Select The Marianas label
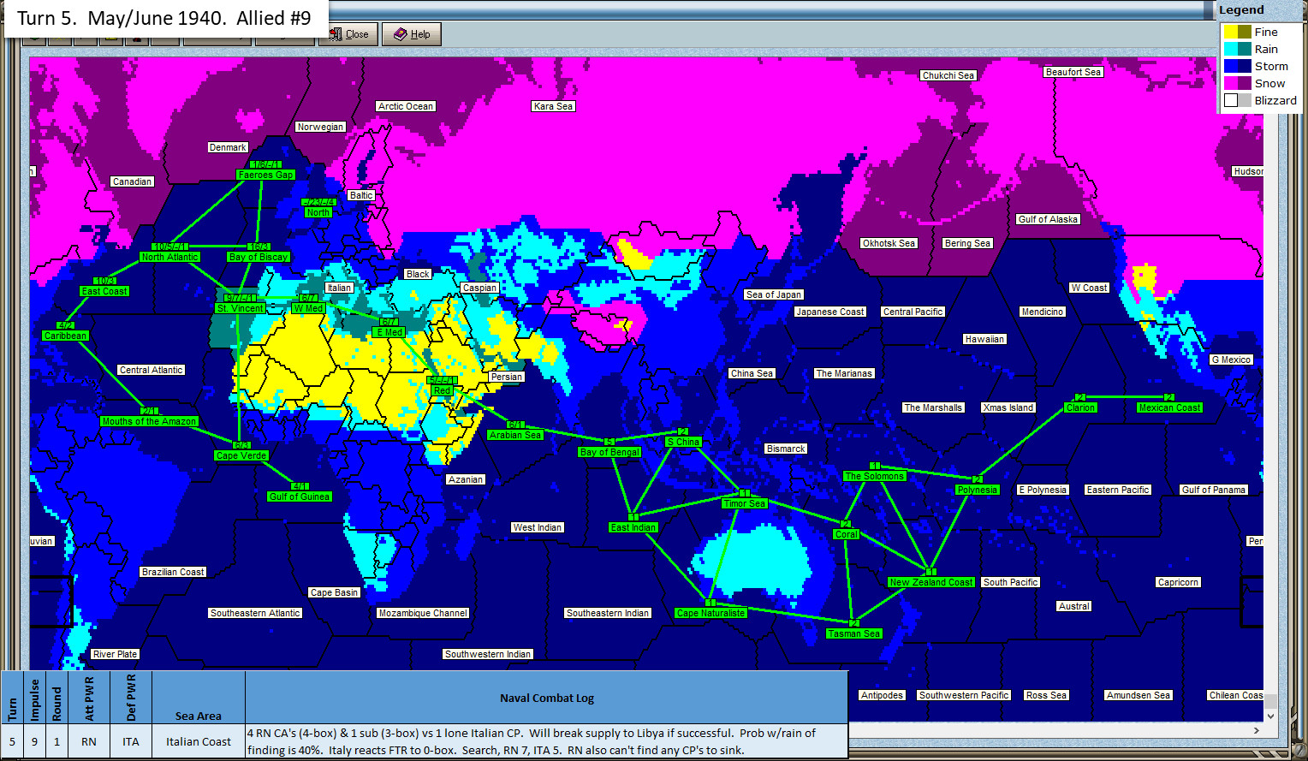 coord(844,373)
